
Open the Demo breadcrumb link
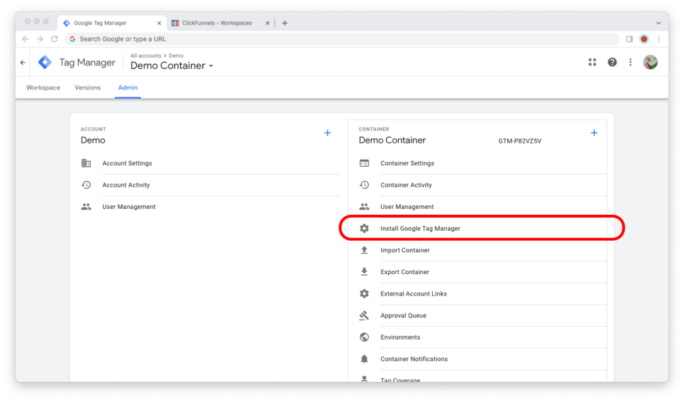(176, 56)
